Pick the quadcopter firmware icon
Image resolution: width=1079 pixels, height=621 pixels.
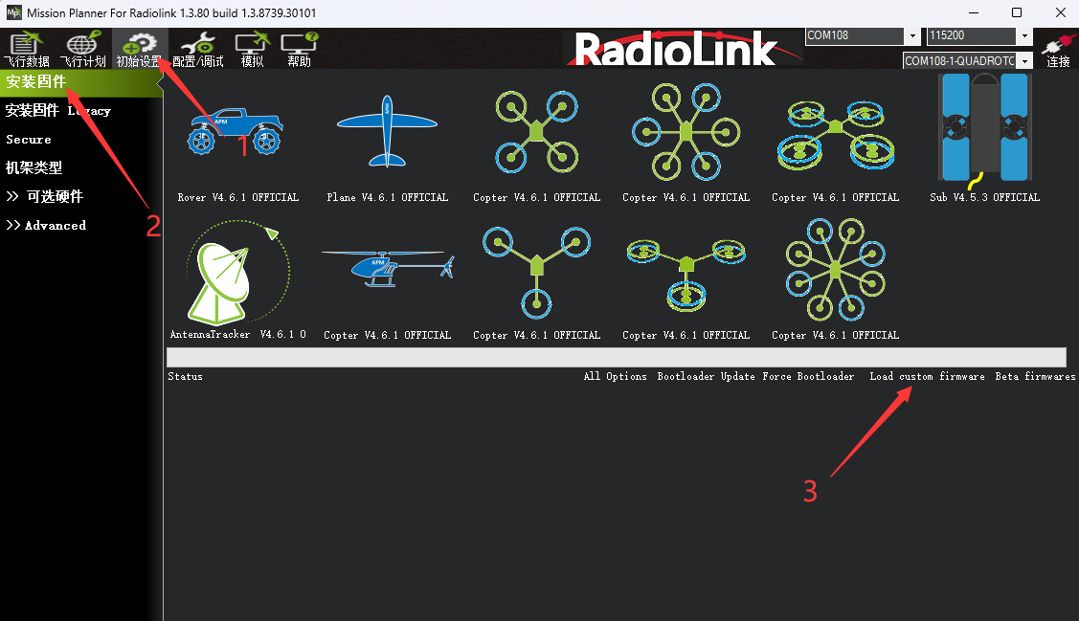[536, 131]
